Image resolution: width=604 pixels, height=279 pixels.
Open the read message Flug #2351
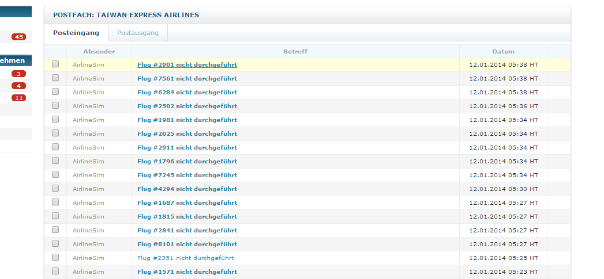coord(185,258)
